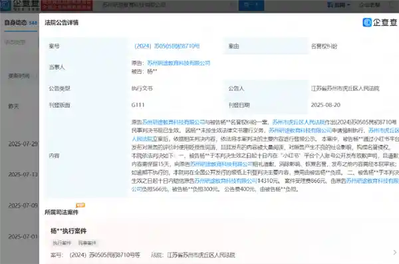Expand the 更新时间 filter in the sidebar
Screen dimensions: 399x264
pyautogui.click(x=19, y=76)
